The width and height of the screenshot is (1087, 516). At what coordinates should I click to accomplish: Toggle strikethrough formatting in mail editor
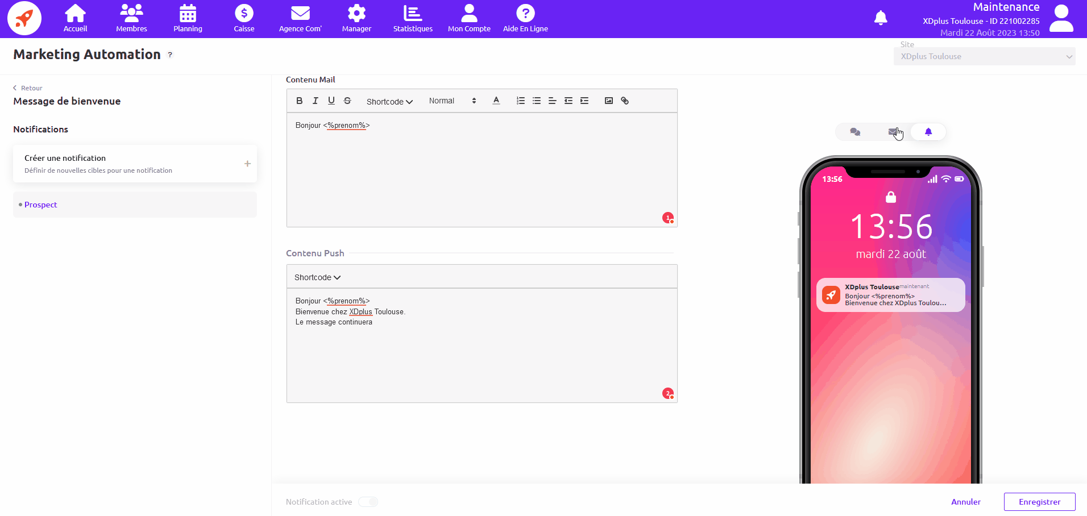[x=347, y=101]
